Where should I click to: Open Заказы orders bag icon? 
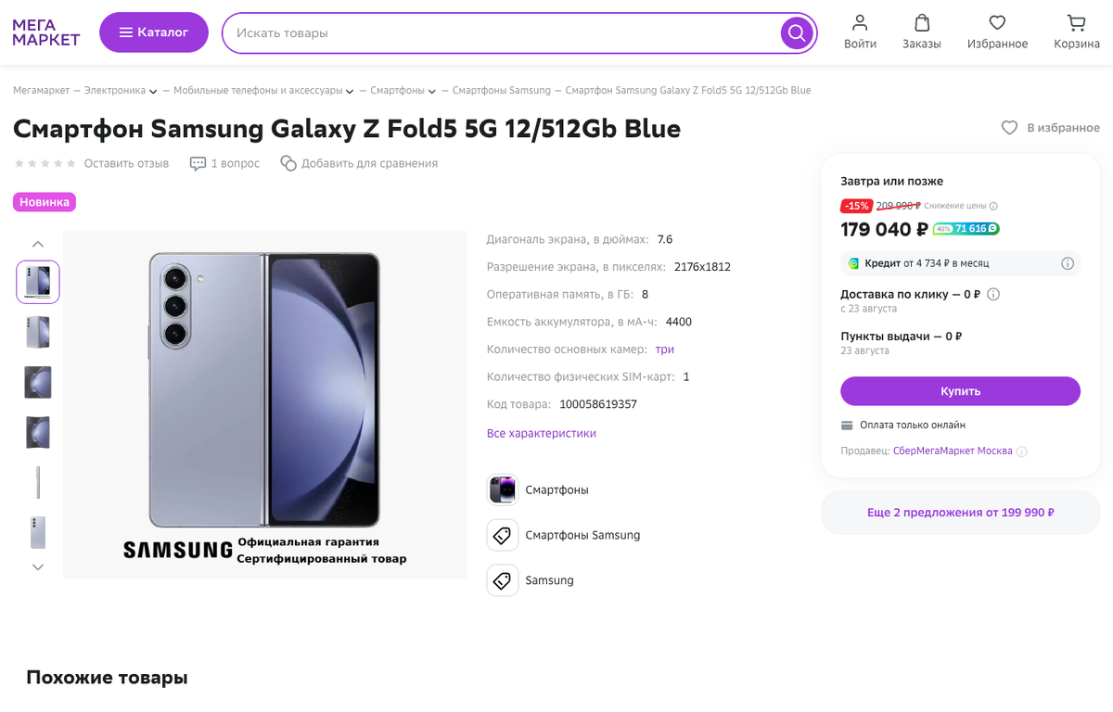(921, 22)
